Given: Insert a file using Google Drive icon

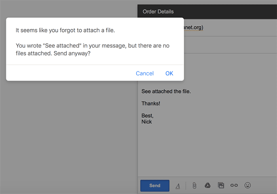Looking at the screenshot, I should [x=207, y=185].
